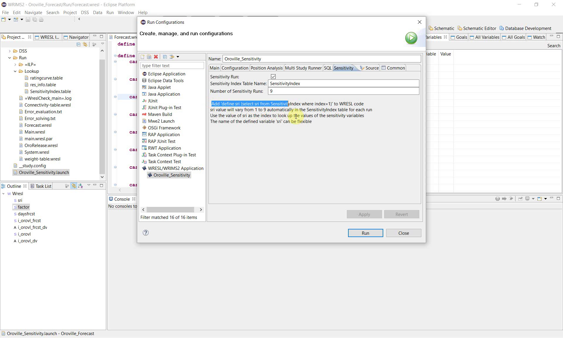The width and height of the screenshot is (563, 338).
Task: Collapse the Lookup folder
Action: 15,71
